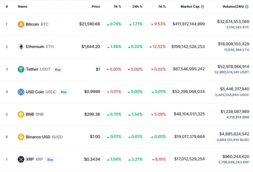This screenshot has height=172, width=253.
Task: Click Ethereum volume $18,008,103,429
Action: tap(233, 44)
